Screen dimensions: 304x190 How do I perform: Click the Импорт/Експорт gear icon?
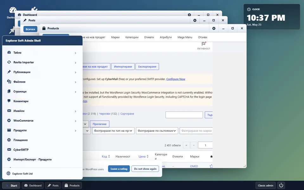[9, 159]
